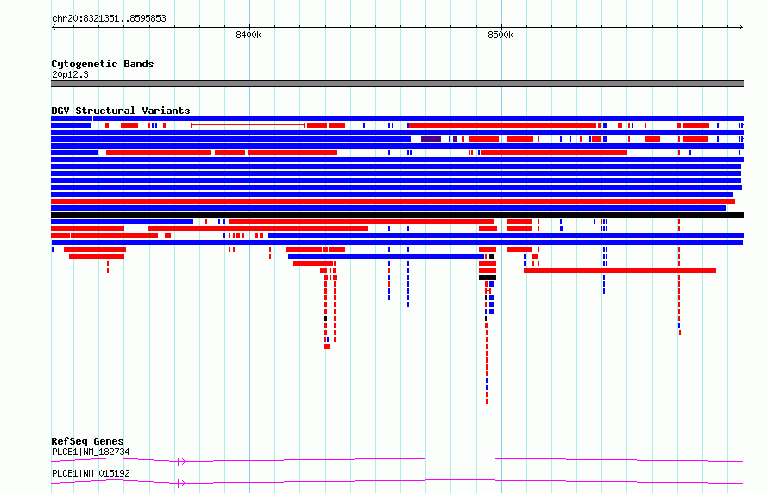The height and width of the screenshot is (493, 768).
Task: Click the 8500k ruler label
Action: click(x=500, y=35)
